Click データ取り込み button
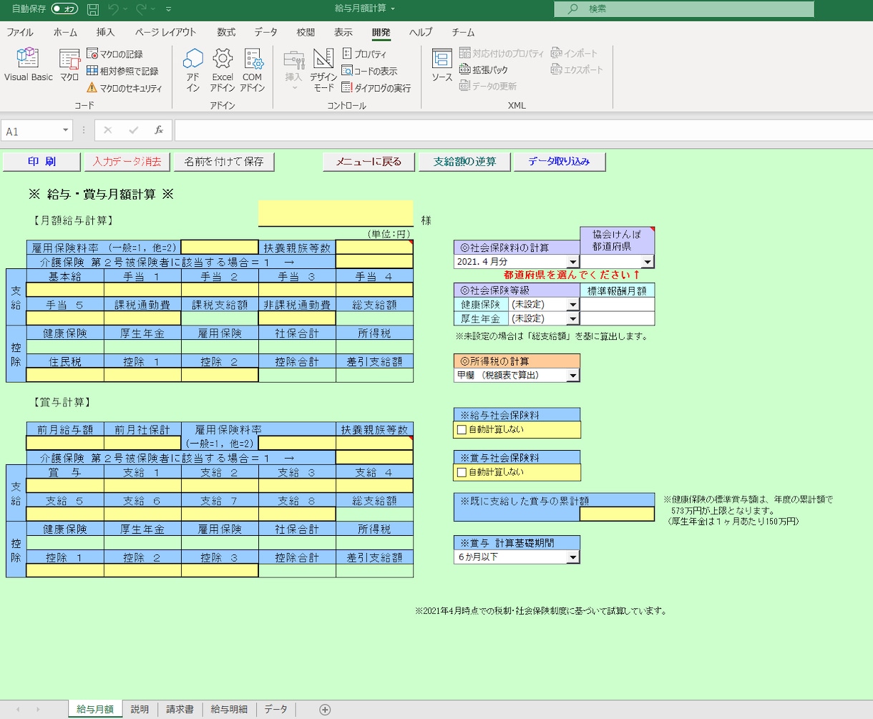The height and width of the screenshot is (719, 873). tap(559, 162)
